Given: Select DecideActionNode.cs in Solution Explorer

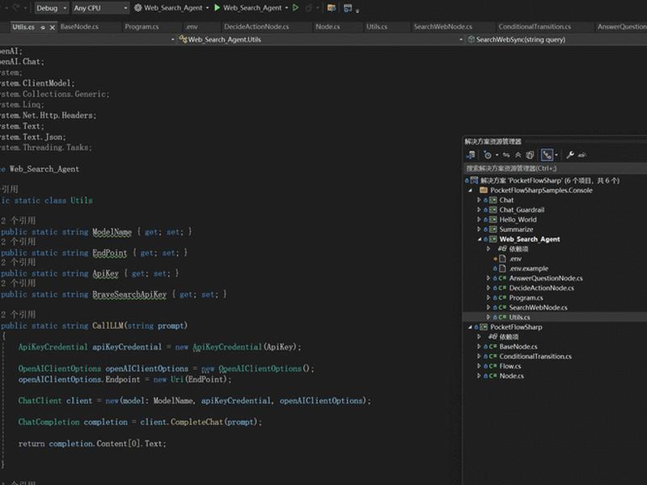Looking at the screenshot, I should 541,288.
